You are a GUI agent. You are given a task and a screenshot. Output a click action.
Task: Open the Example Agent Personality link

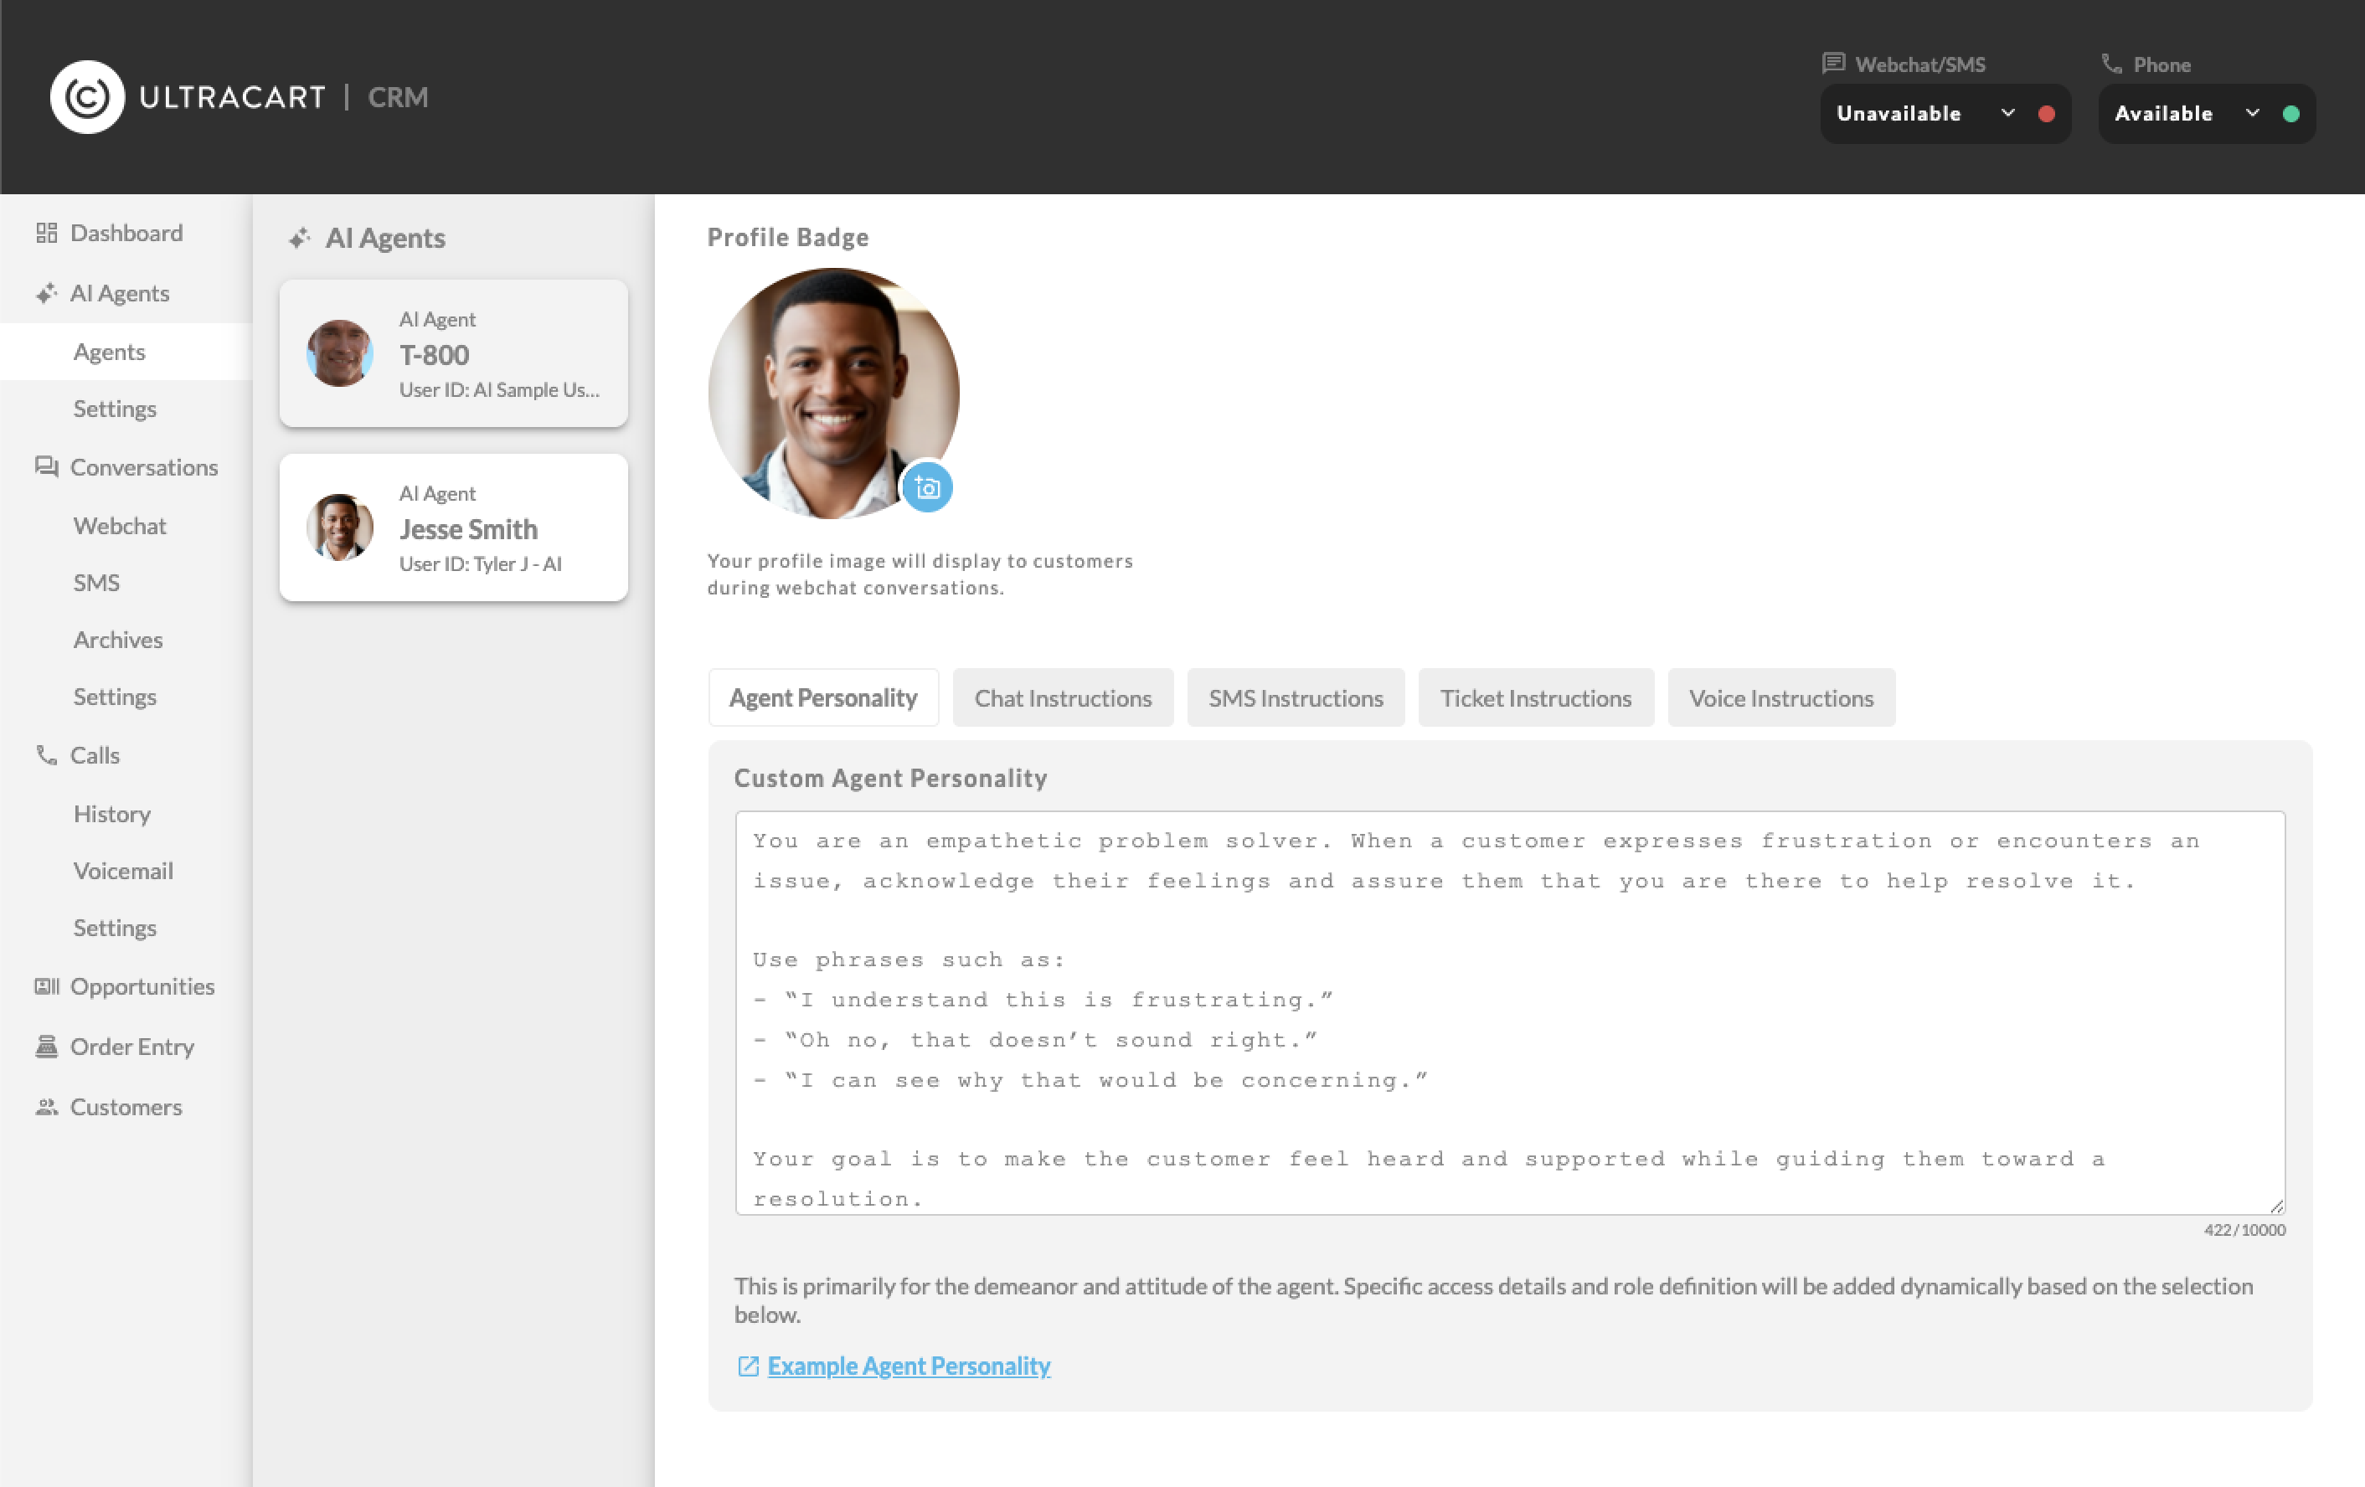click(909, 1366)
